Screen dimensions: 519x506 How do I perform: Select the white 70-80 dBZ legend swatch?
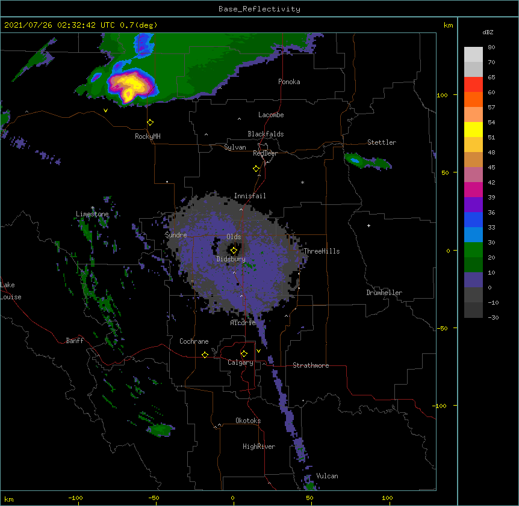point(473,55)
